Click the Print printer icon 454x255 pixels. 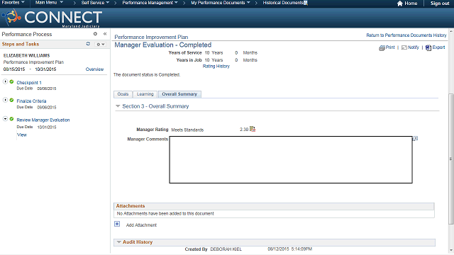(x=382, y=47)
